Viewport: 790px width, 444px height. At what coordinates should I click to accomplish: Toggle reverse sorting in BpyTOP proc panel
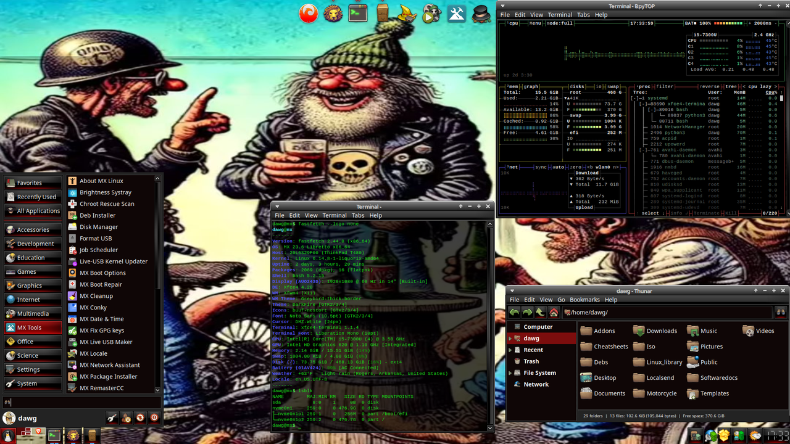(x=710, y=87)
